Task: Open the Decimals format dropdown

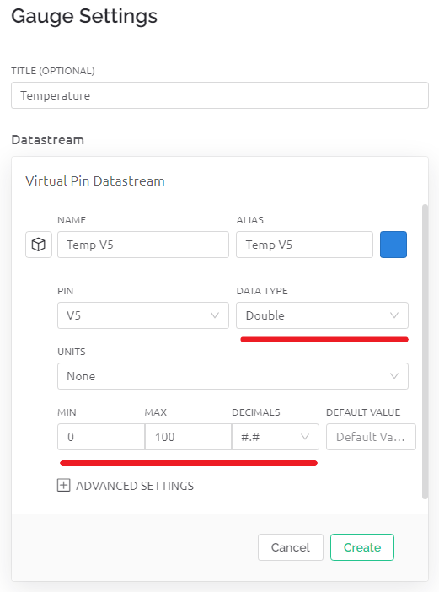Action: point(276,437)
